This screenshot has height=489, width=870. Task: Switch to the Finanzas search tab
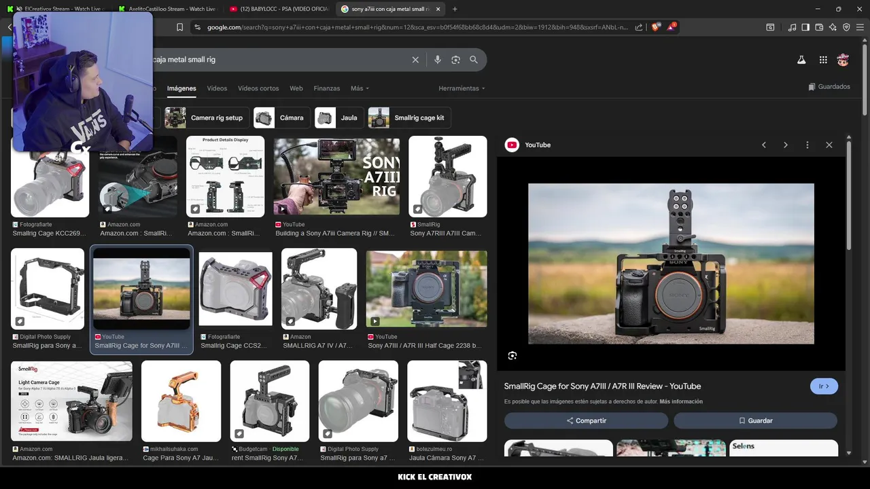point(326,88)
